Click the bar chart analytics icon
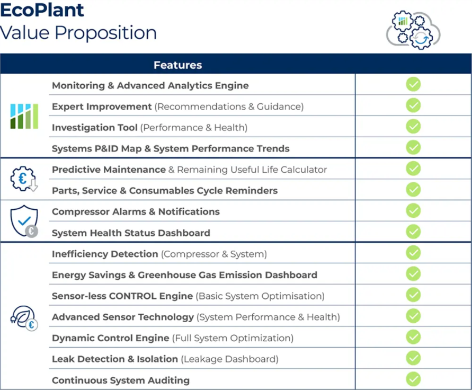Viewport: 472px width, 390px height. (x=24, y=116)
